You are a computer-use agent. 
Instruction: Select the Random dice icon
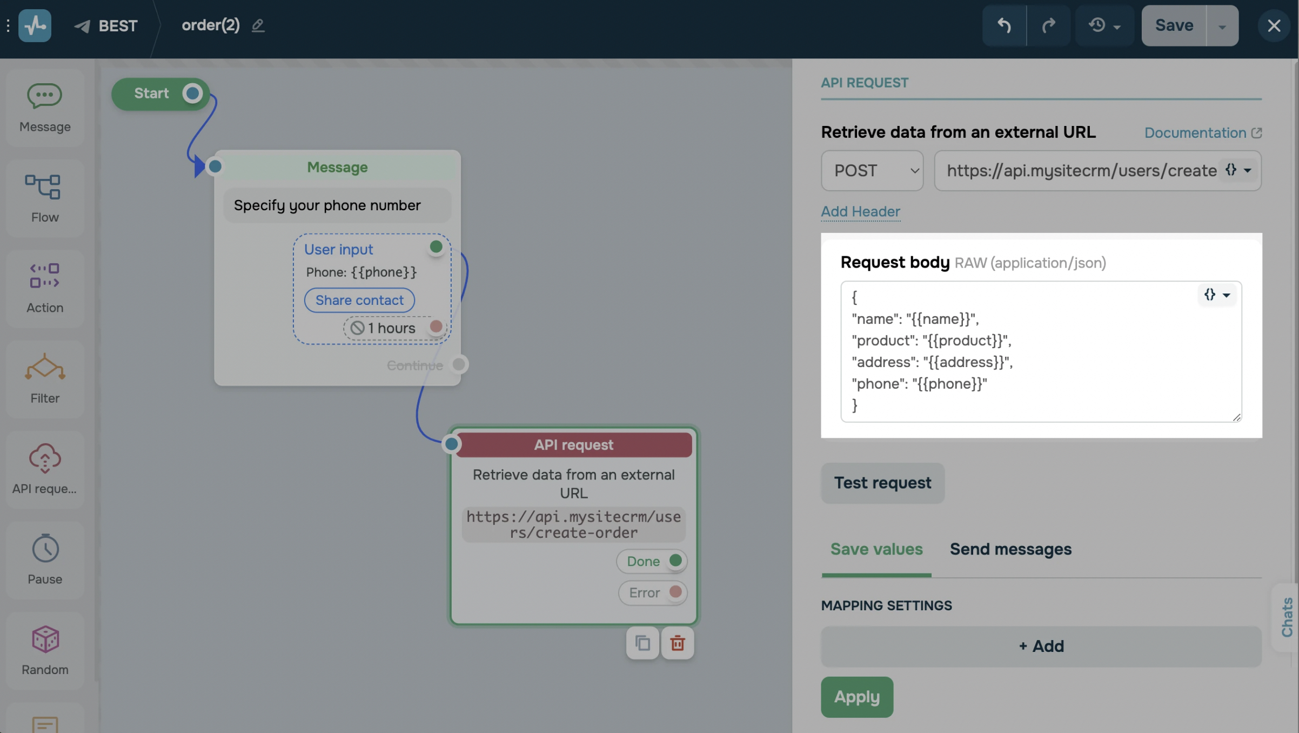click(x=45, y=639)
